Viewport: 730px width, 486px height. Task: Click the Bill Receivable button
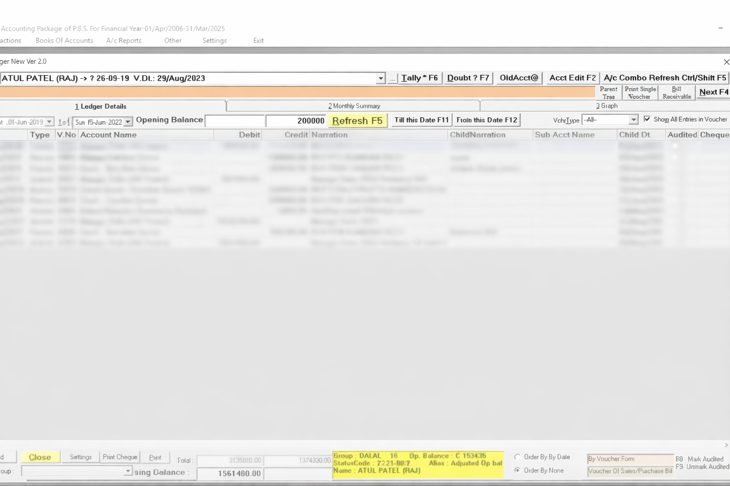coord(677,93)
